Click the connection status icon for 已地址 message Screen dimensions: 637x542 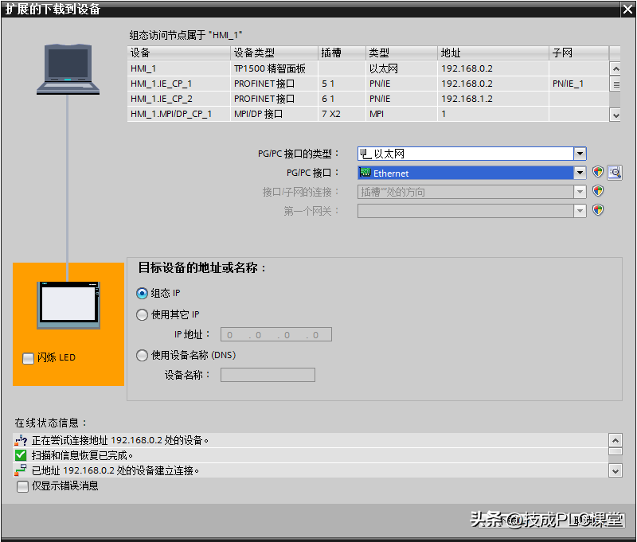click(21, 470)
